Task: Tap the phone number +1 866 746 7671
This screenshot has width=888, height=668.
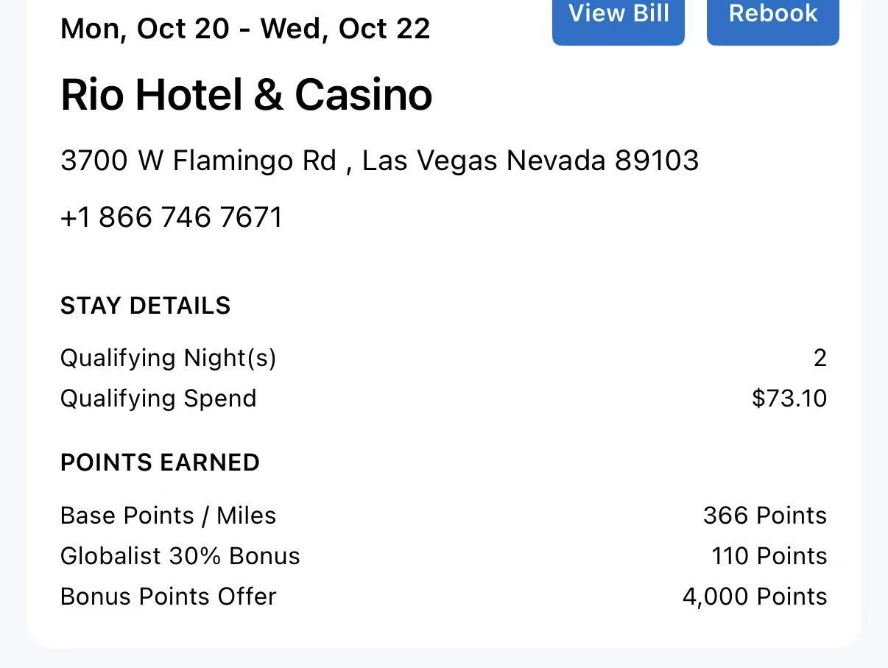Action: click(171, 217)
